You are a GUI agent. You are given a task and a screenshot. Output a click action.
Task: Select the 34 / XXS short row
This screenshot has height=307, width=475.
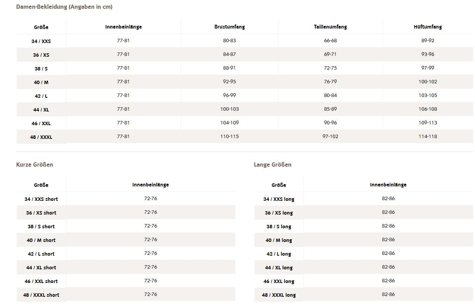[x=126, y=199]
